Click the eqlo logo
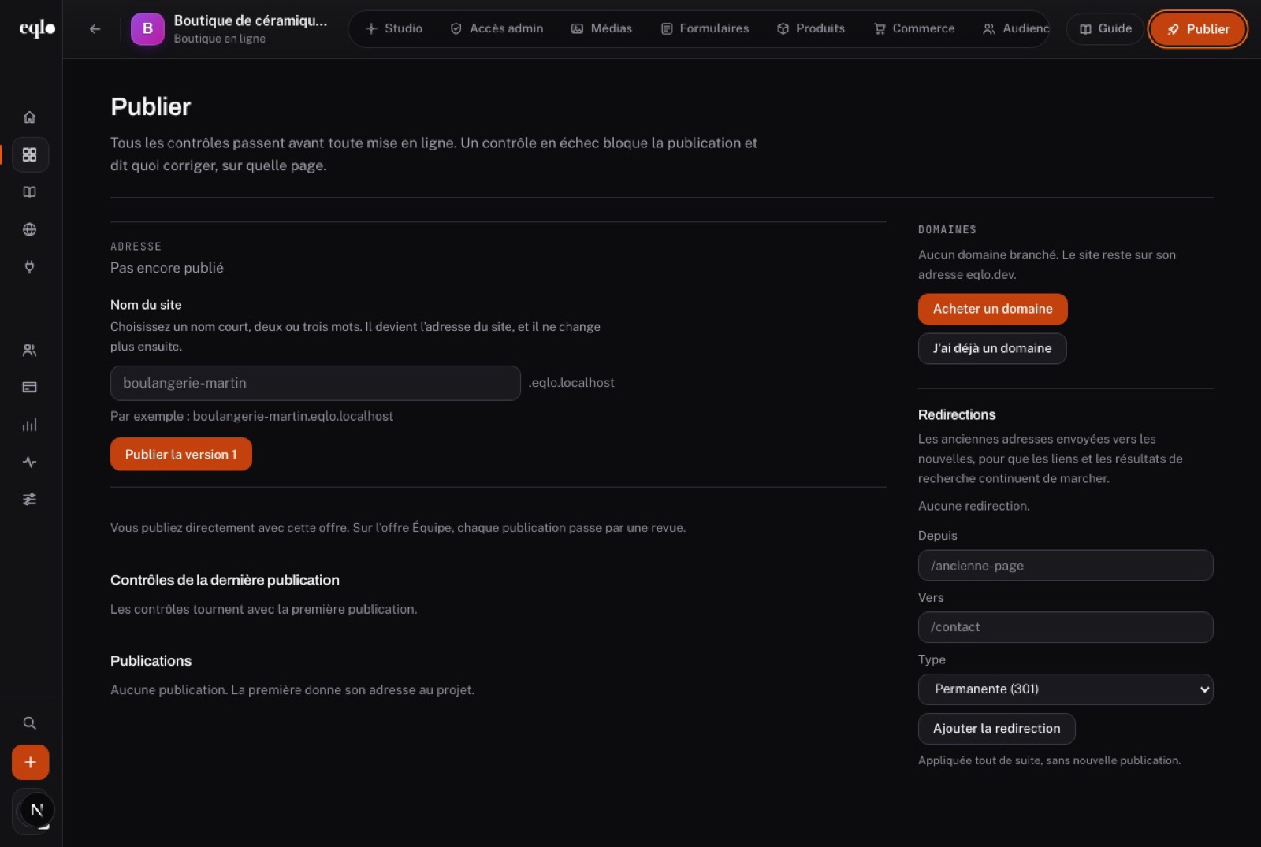Screen dimensions: 1261x847 [37, 28]
